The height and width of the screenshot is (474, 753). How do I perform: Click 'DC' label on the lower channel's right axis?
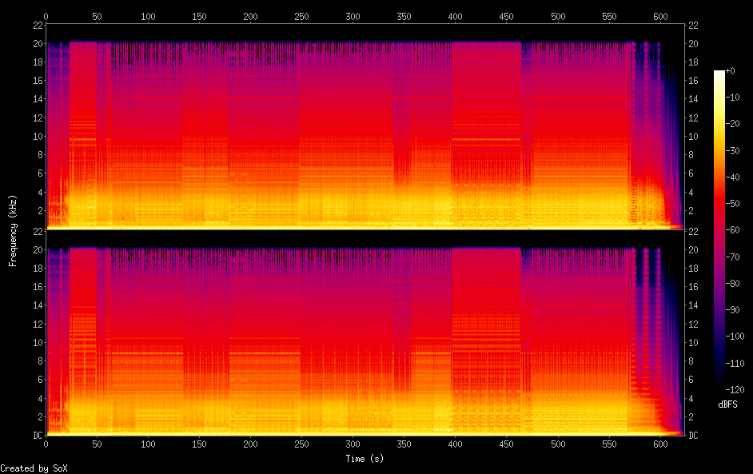[694, 435]
